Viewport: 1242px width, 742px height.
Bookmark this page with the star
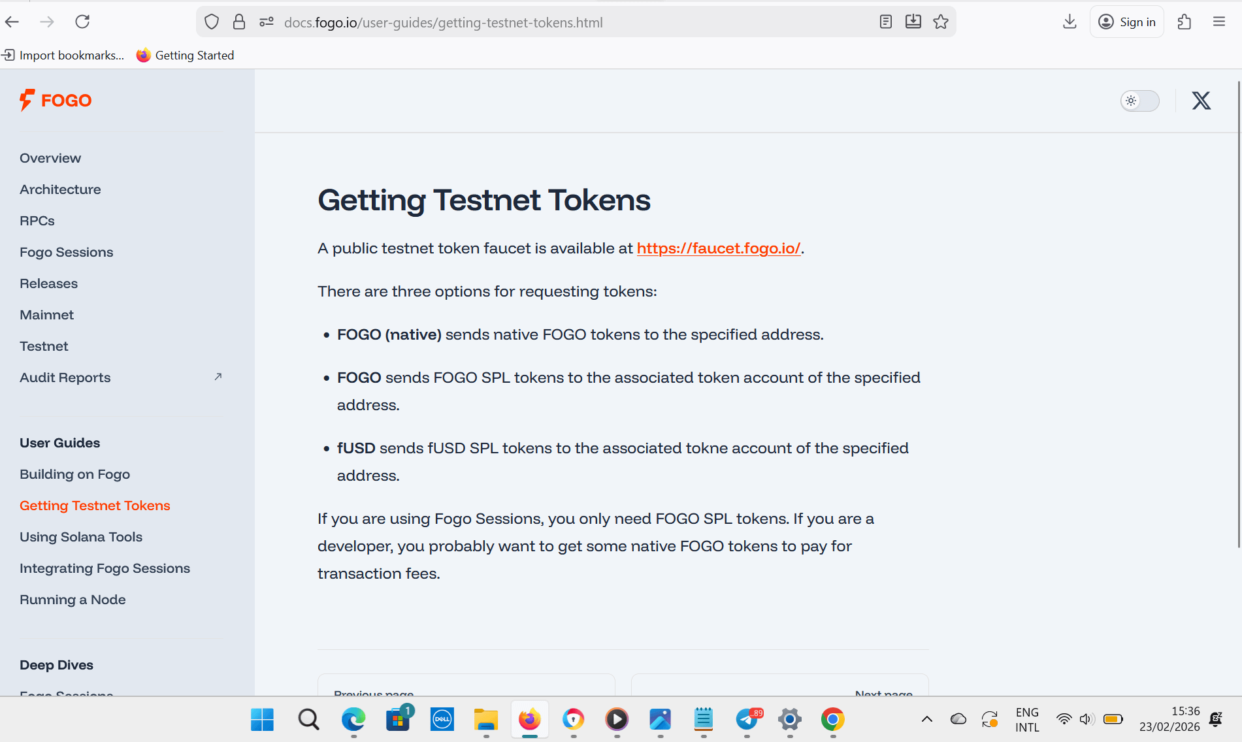coord(941,22)
